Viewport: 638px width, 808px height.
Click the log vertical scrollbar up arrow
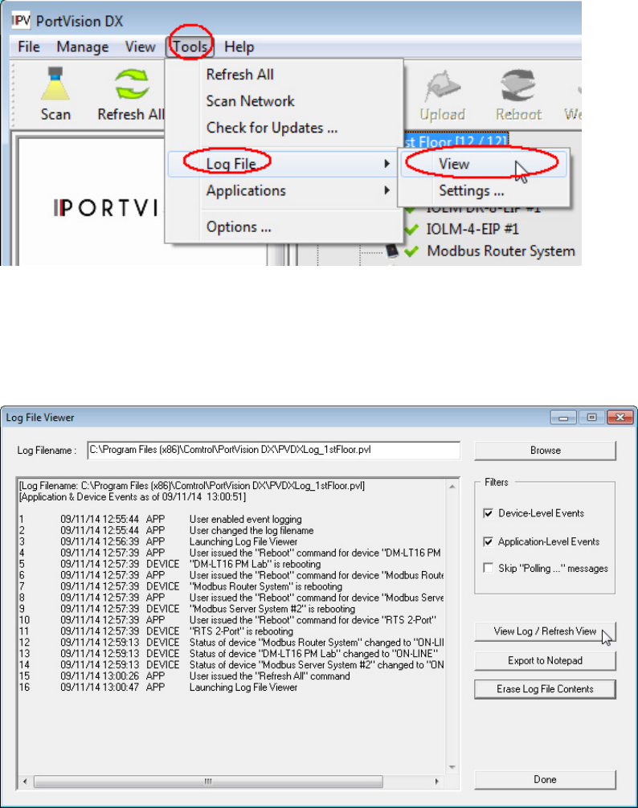click(452, 487)
